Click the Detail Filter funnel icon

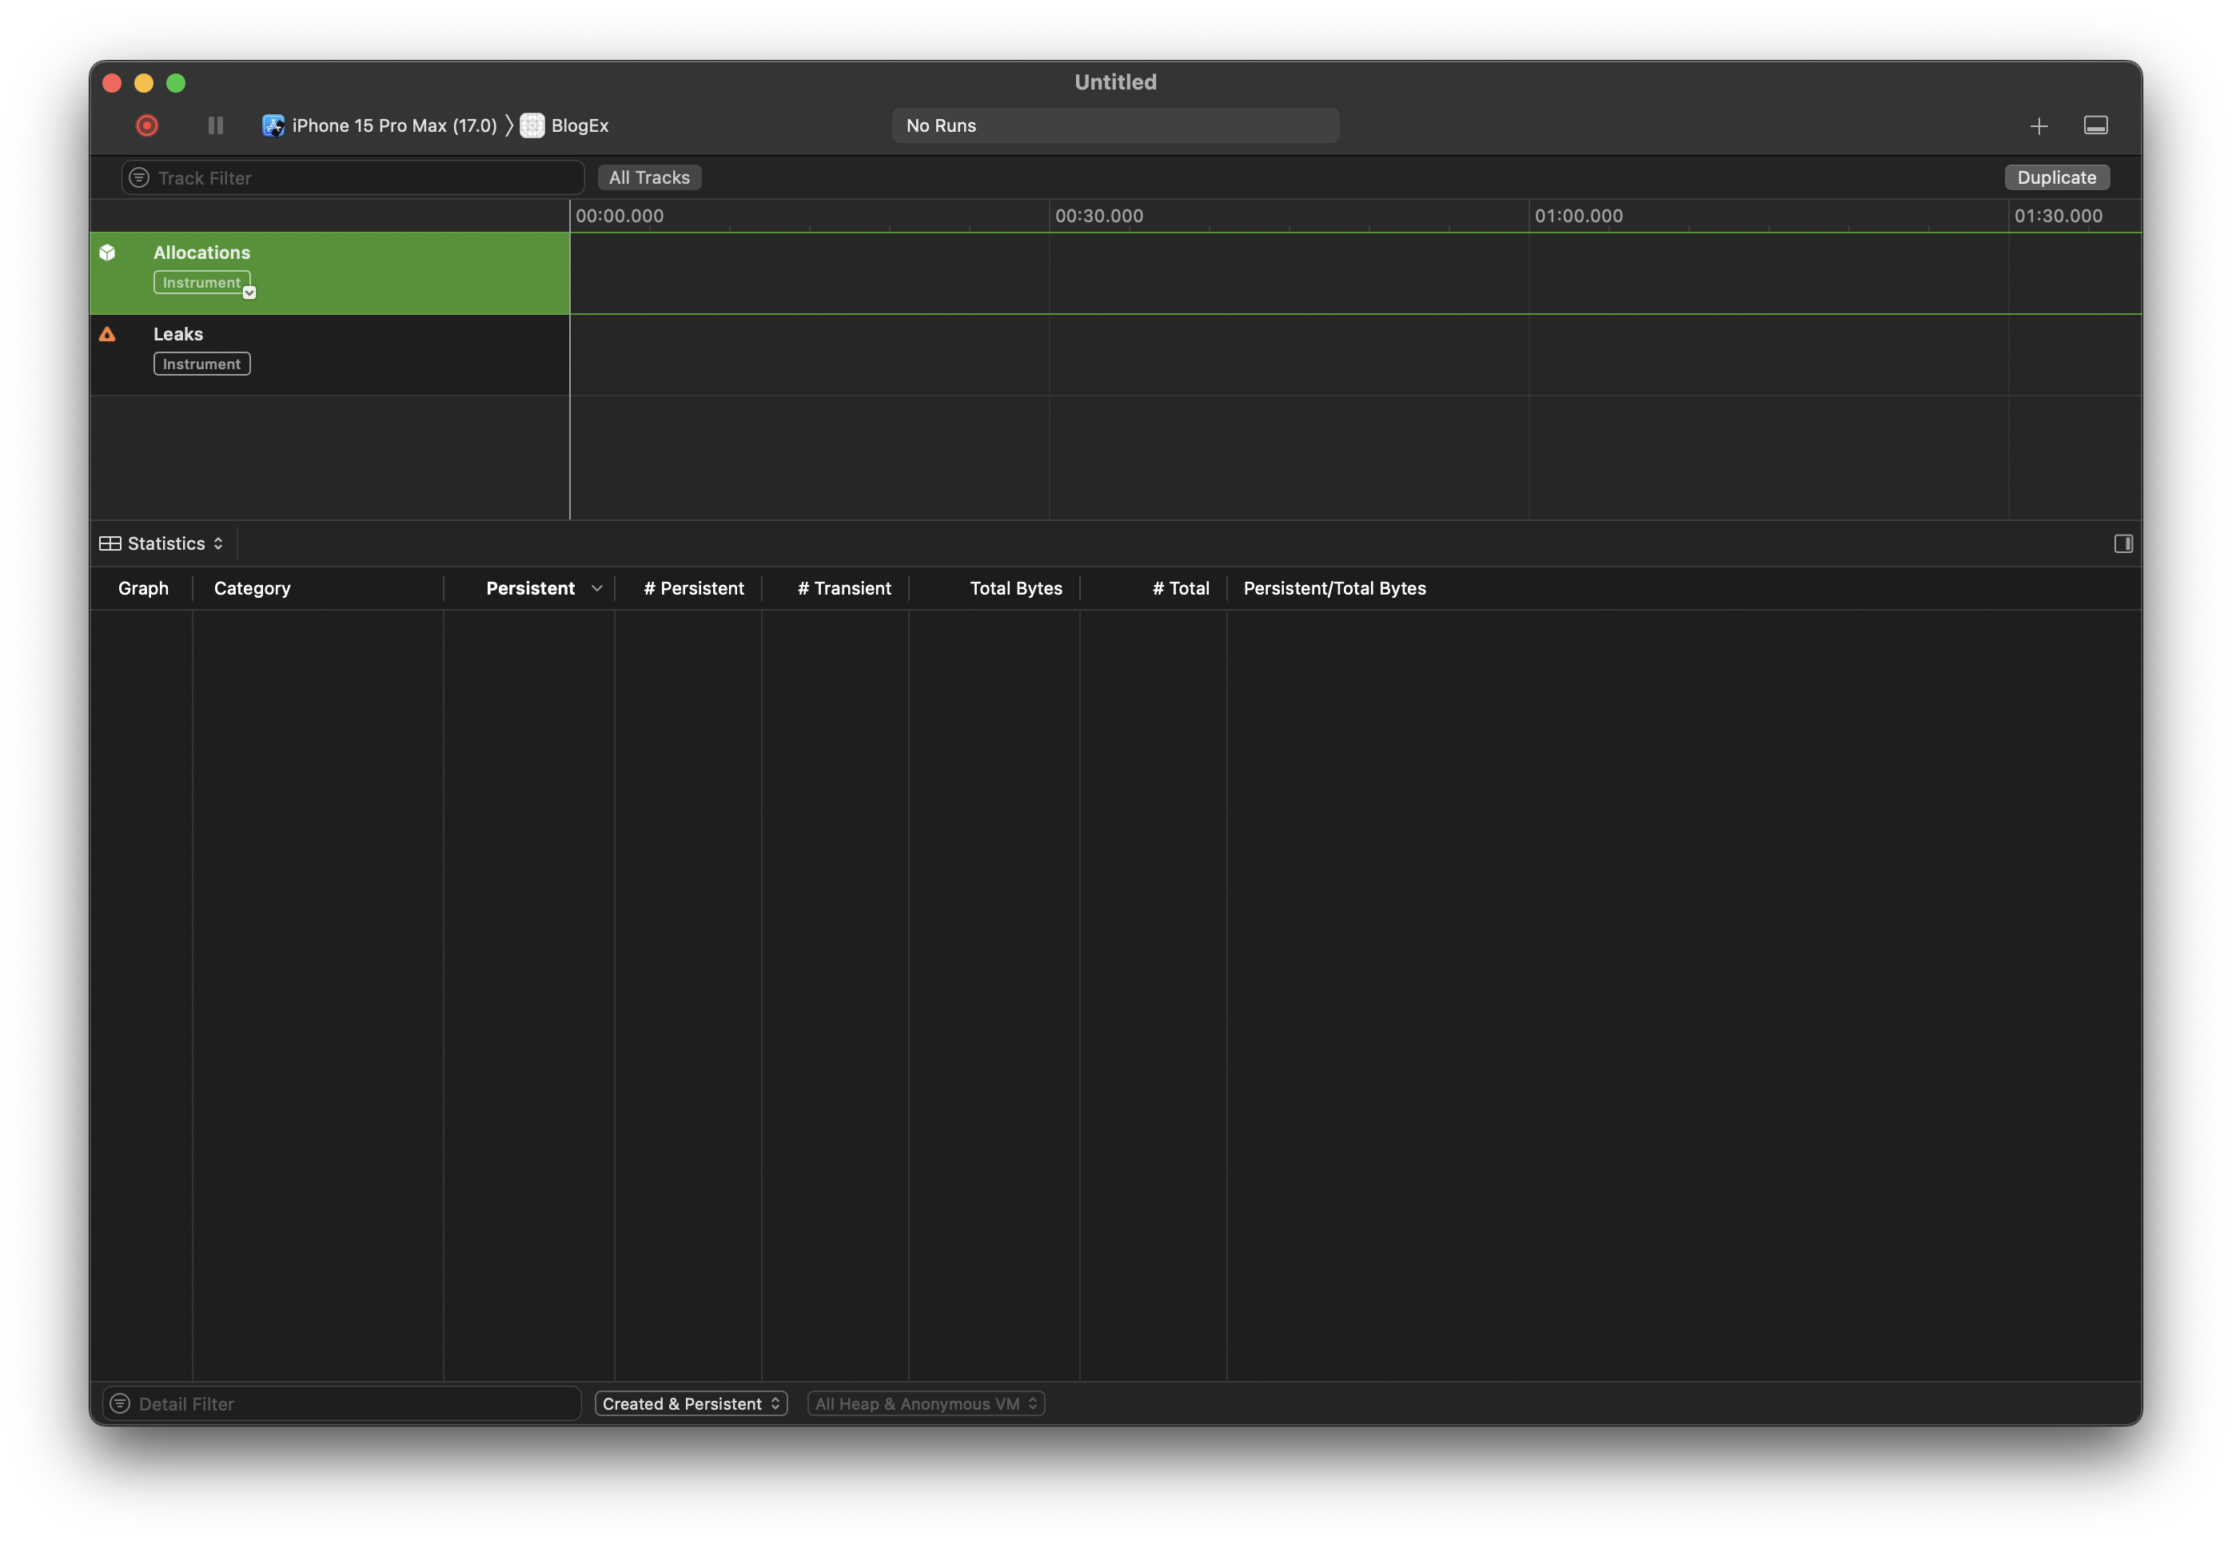tap(120, 1403)
